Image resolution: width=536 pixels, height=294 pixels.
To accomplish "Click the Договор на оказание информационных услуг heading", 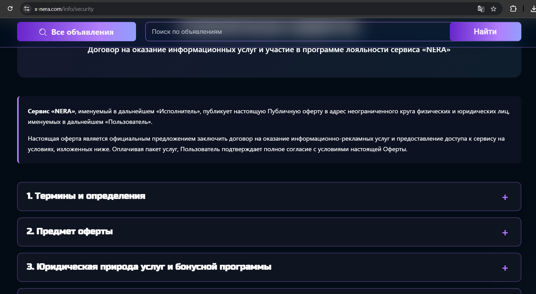I will point(269,50).
